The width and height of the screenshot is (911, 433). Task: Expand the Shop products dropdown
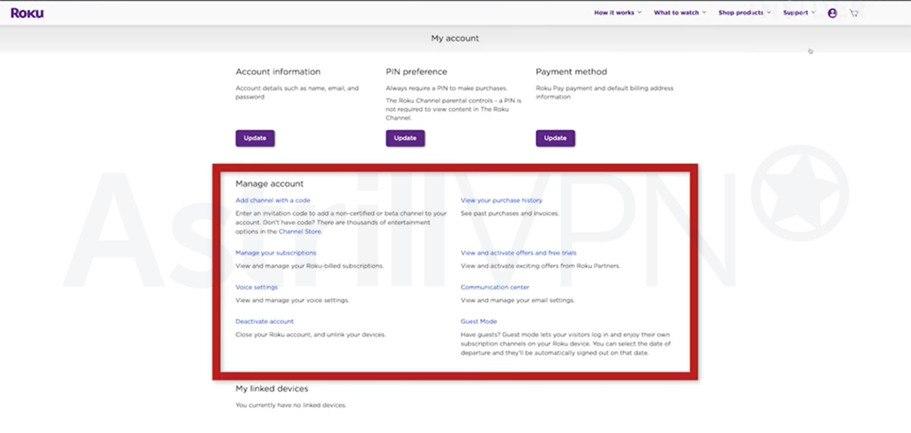point(744,12)
